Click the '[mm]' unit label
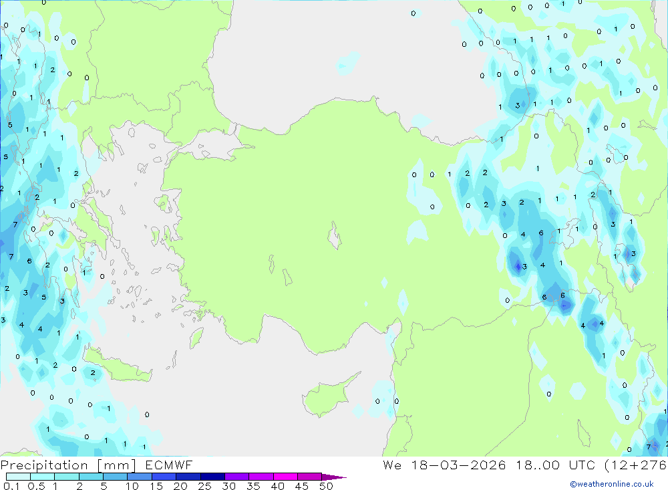The width and height of the screenshot is (668, 490). pyautogui.click(x=117, y=465)
